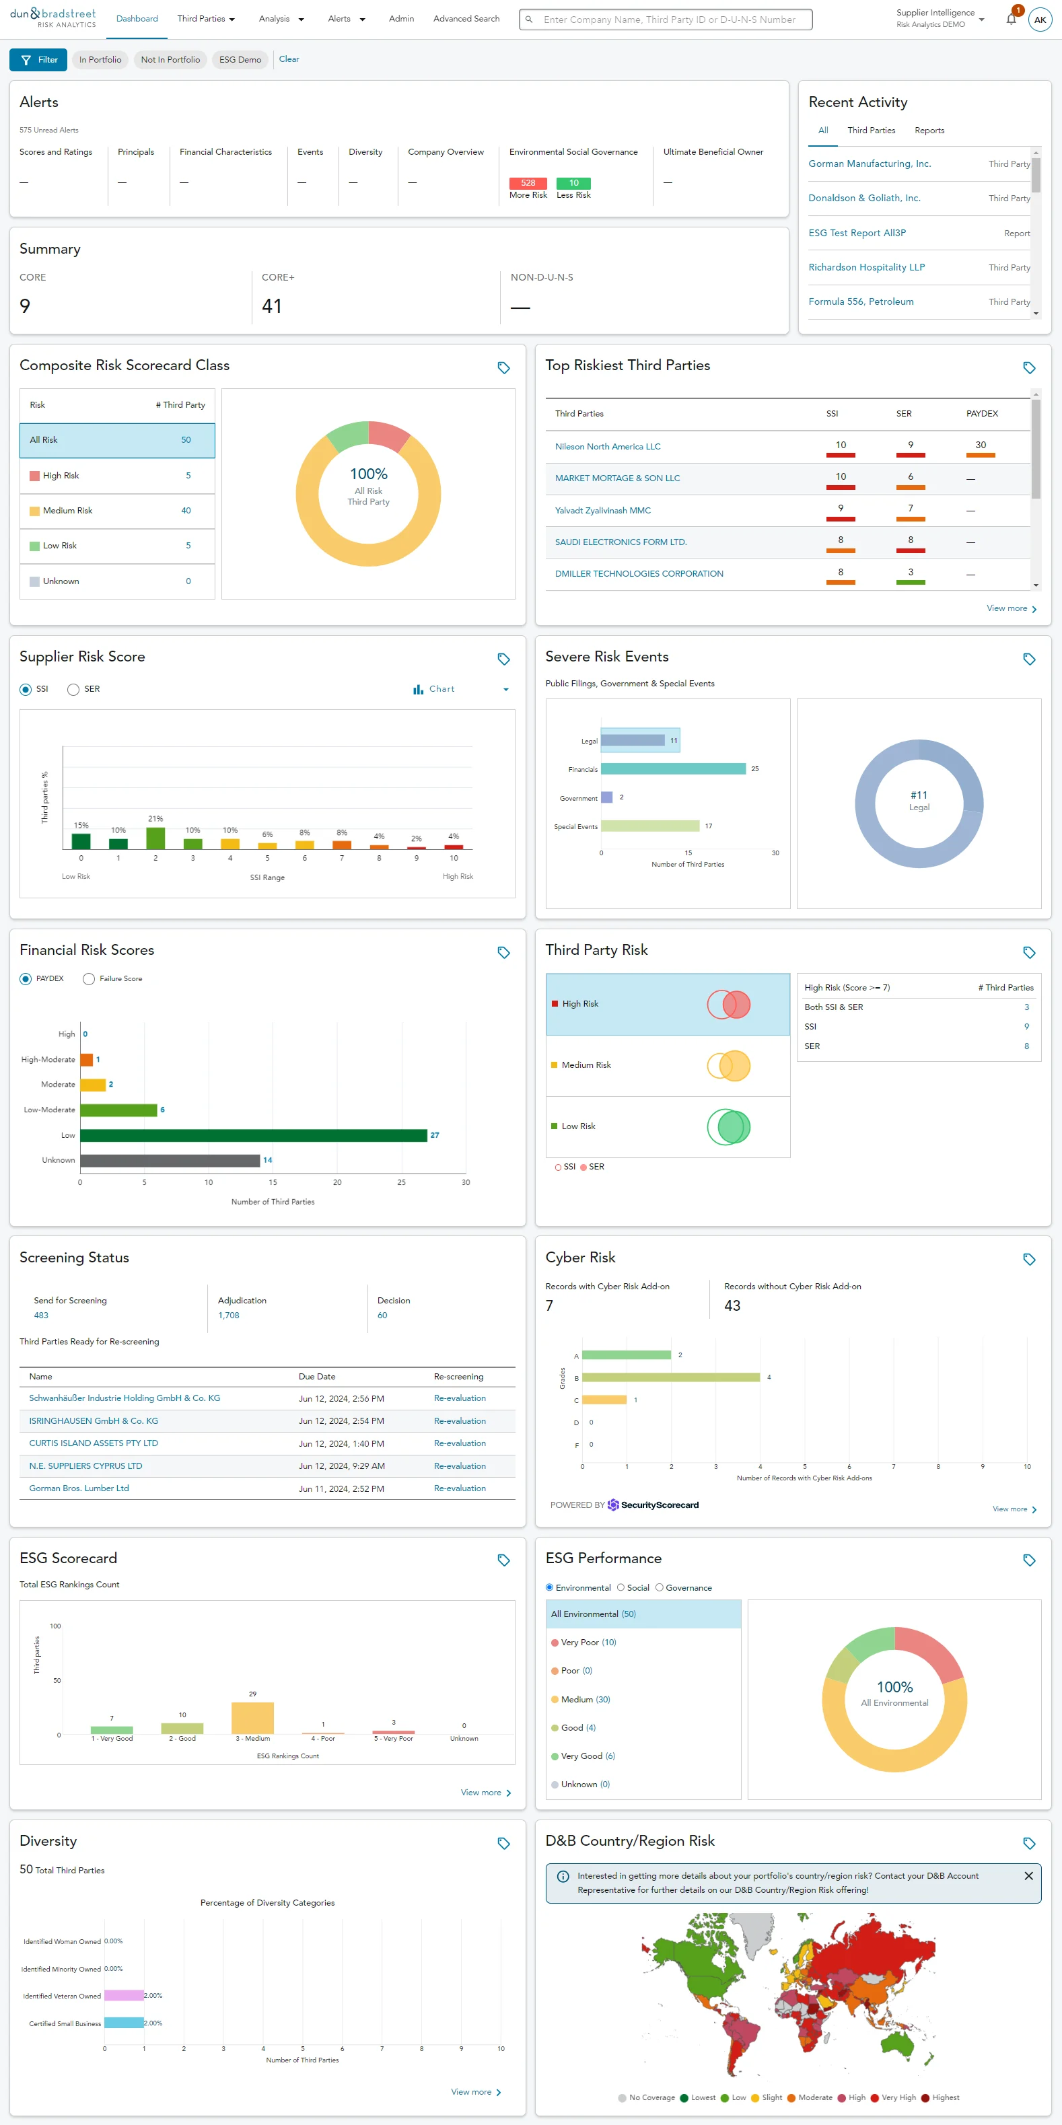Switch to Recent Activity Reports tab
This screenshot has width=1062, height=2125.
(929, 131)
